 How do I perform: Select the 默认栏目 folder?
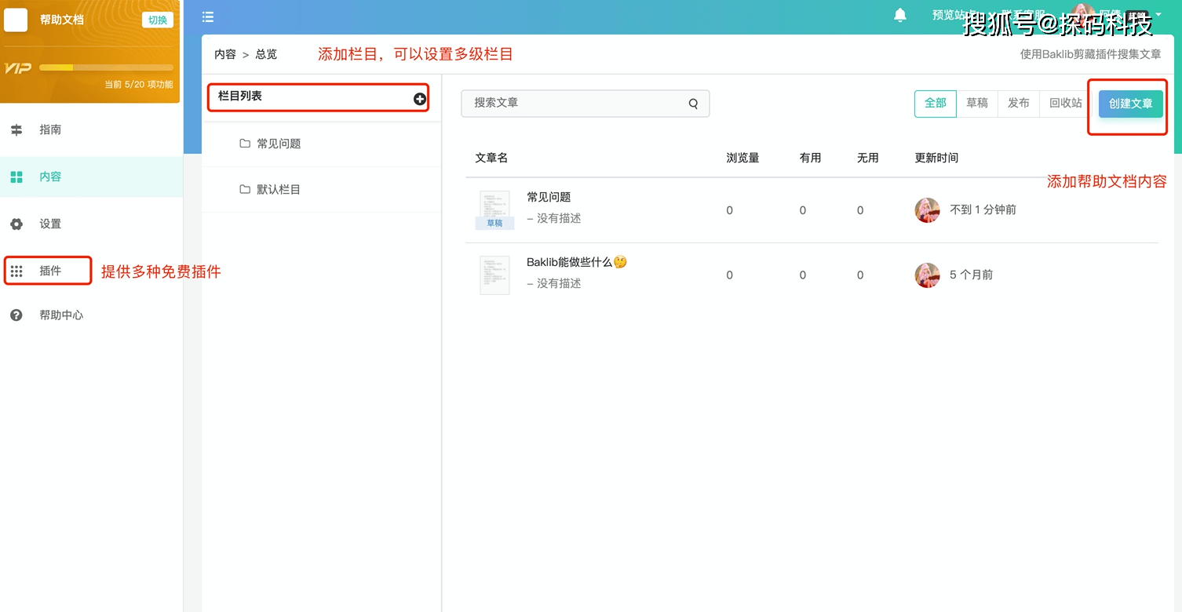(278, 190)
